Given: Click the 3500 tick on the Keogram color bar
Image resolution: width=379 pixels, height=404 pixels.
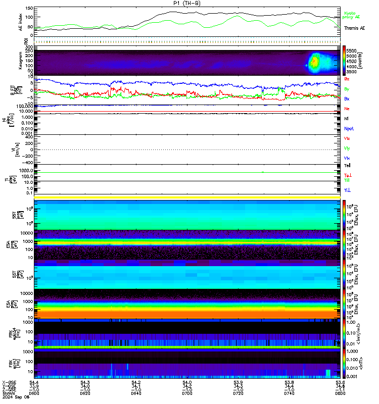Looking at the screenshot, I should point(351,72).
